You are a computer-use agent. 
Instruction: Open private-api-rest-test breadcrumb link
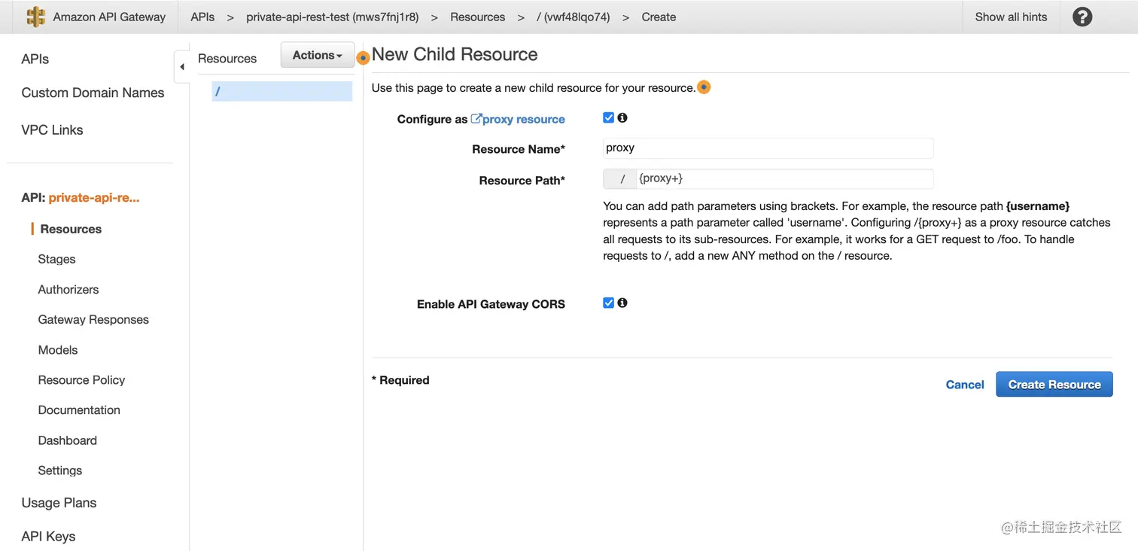pyautogui.click(x=332, y=17)
